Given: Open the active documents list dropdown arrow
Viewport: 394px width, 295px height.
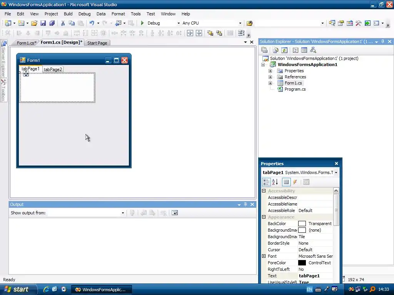Looking at the screenshot, I should 245,42.
